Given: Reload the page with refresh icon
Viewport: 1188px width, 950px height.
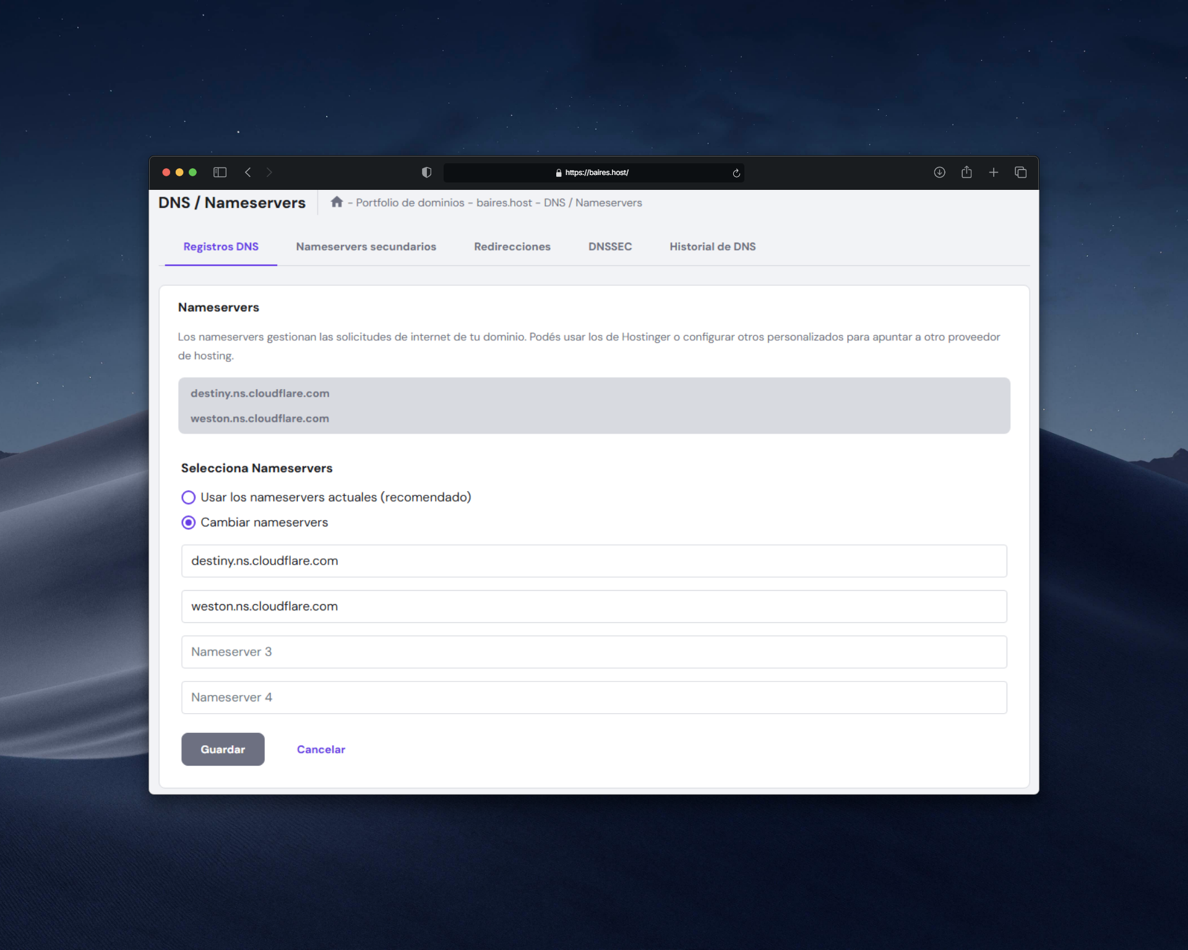Looking at the screenshot, I should [736, 173].
